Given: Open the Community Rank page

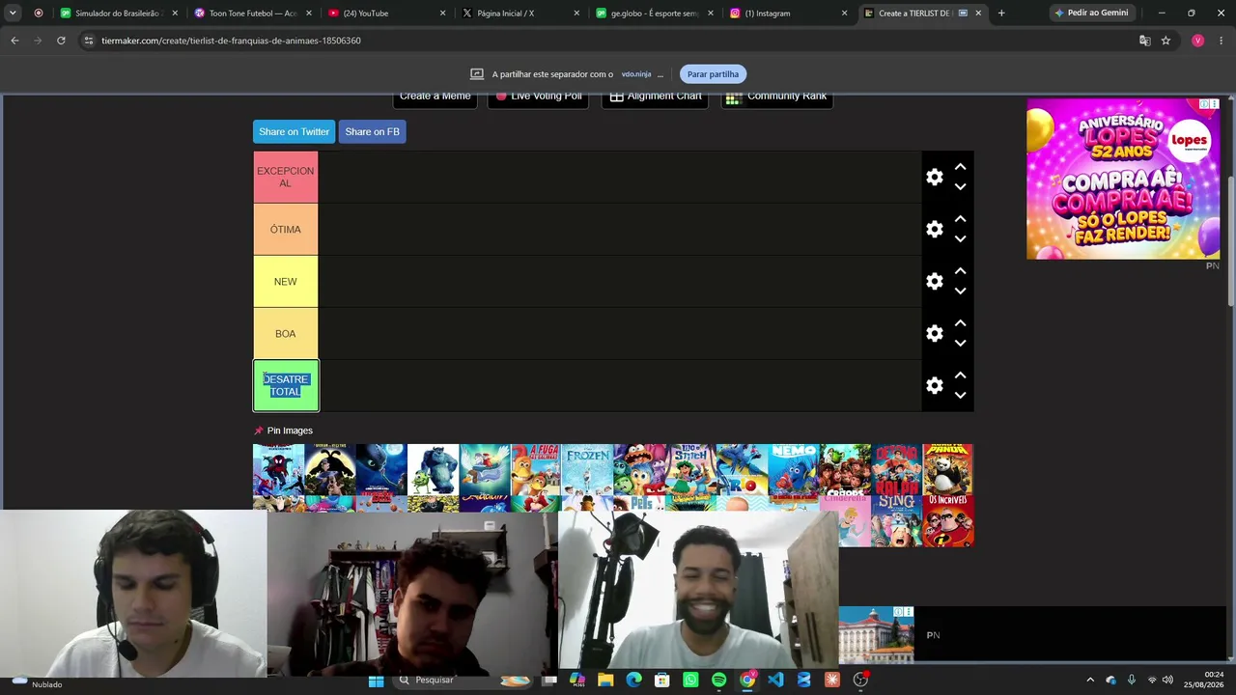Looking at the screenshot, I should (776, 97).
